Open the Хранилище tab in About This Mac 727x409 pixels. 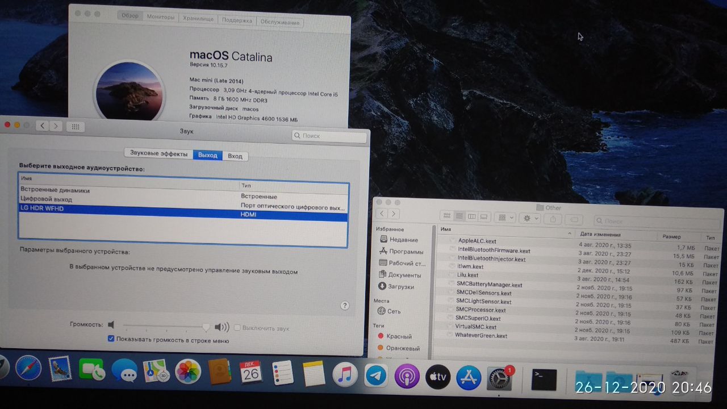coord(198,19)
